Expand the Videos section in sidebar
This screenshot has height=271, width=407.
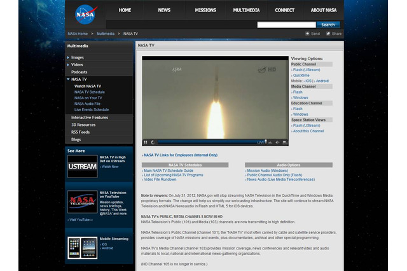click(x=77, y=64)
